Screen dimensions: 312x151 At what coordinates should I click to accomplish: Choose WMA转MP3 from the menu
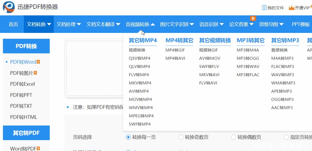(283, 83)
